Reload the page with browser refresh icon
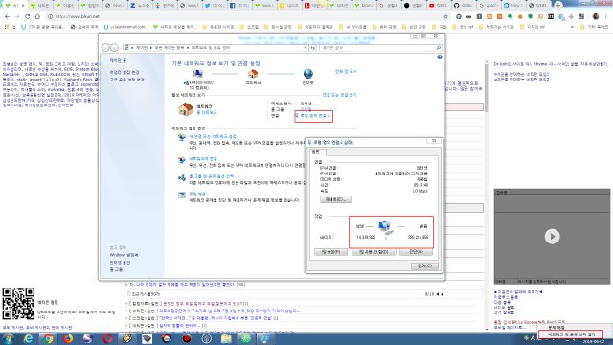This screenshot has width=613, height=345. pyautogui.click(x=28, y=17)
